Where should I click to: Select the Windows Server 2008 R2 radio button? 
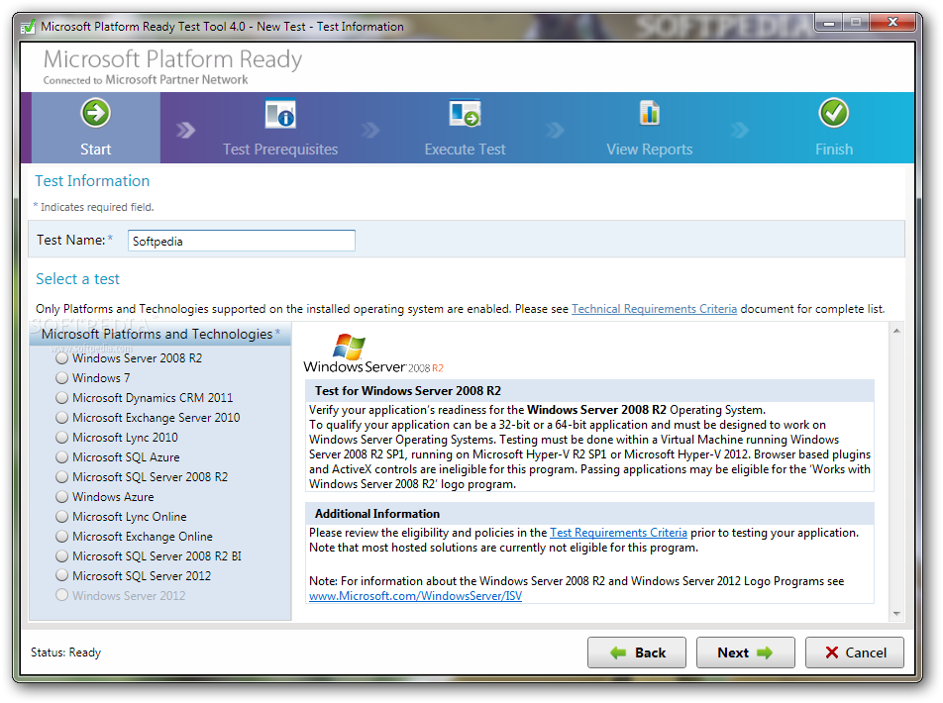click(61, 358)
